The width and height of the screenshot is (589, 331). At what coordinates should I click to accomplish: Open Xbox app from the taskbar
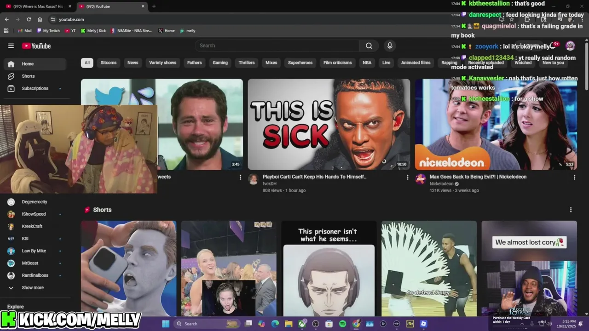(302, 324)
